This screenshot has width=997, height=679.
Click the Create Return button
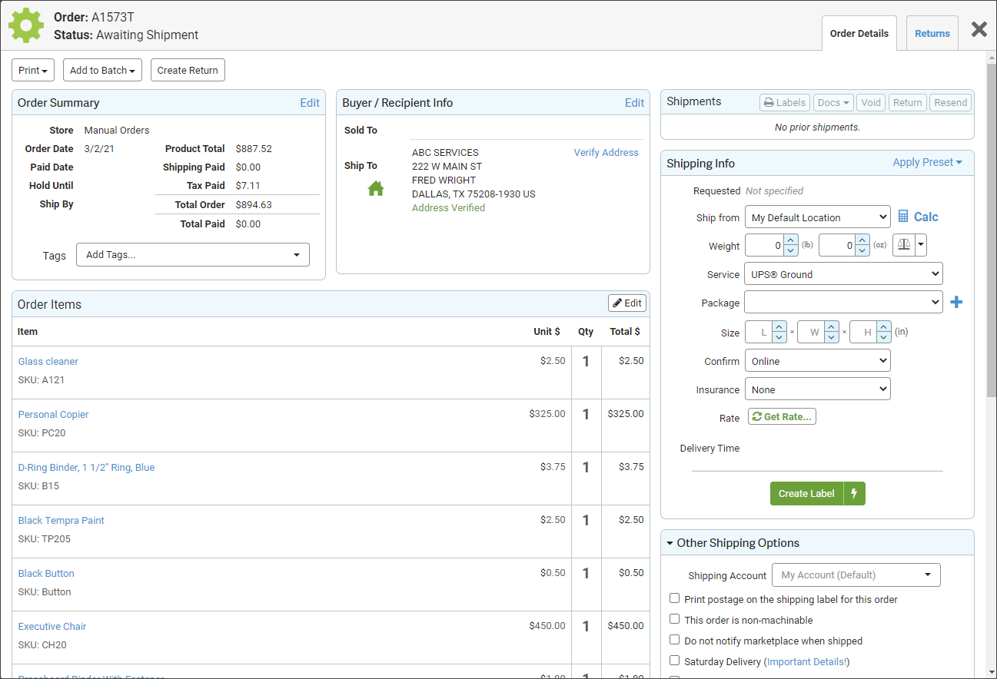[x=188, y=70]
